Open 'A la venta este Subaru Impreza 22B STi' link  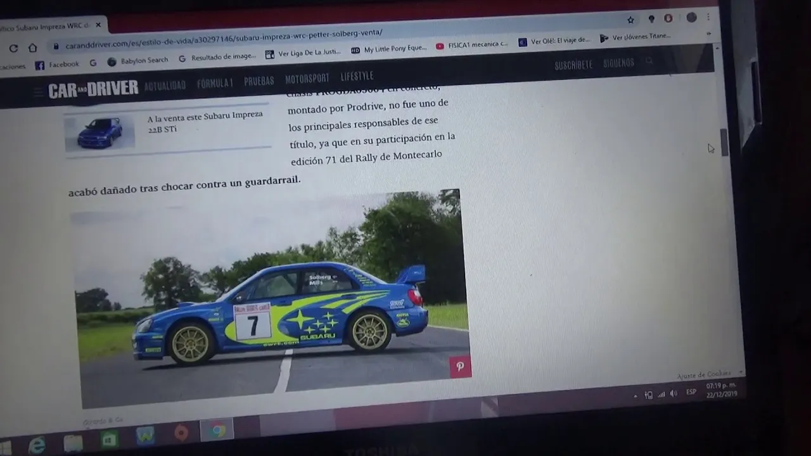pos(205,120)
